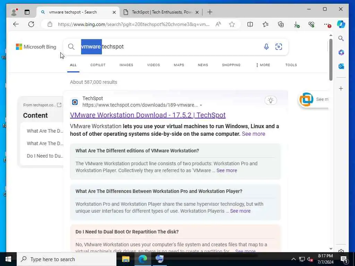Open the Collections icon
The width and height of the screenshot is (355, 266).
click(281, 24)
